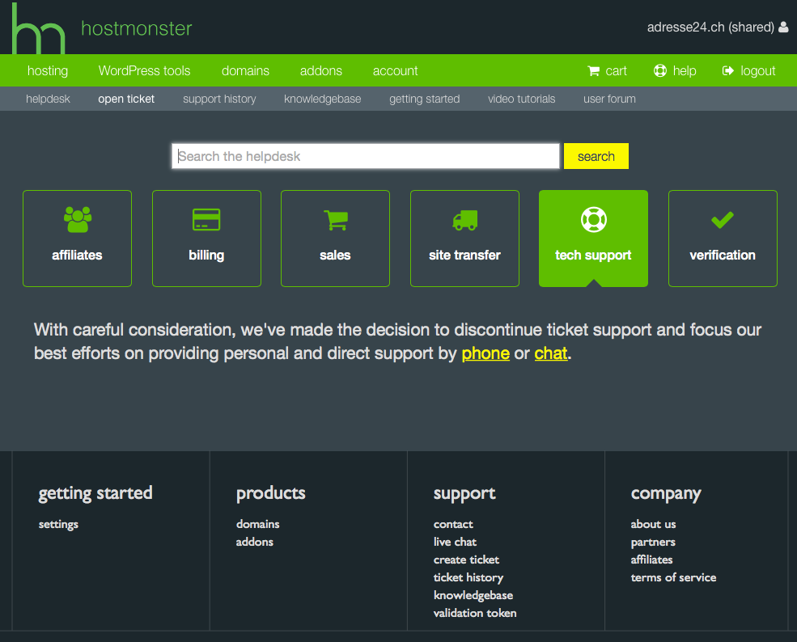Open footer terms of service link
This screenshot has width=797, height=642.
click(x=673, y=577)
